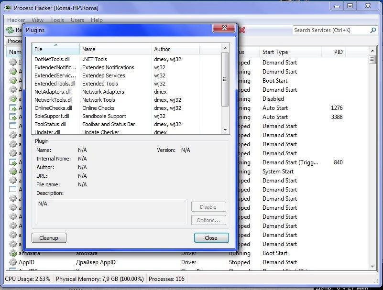Click the red X icon in toolbar

242,30
